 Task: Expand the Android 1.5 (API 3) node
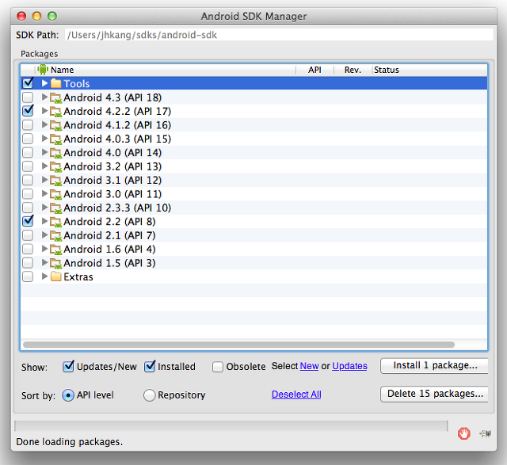click(x=44, y=262)
